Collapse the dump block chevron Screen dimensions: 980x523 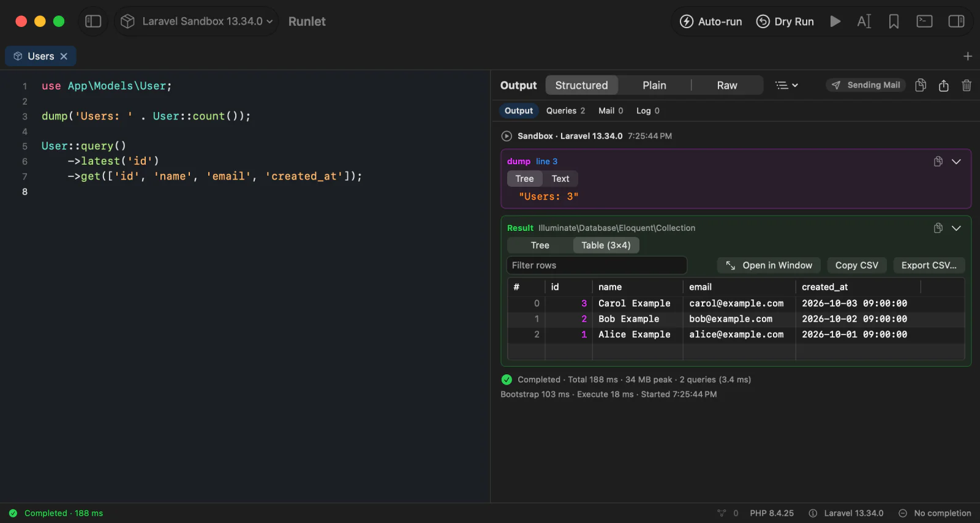pyautogui.click(x=956, y=162)
